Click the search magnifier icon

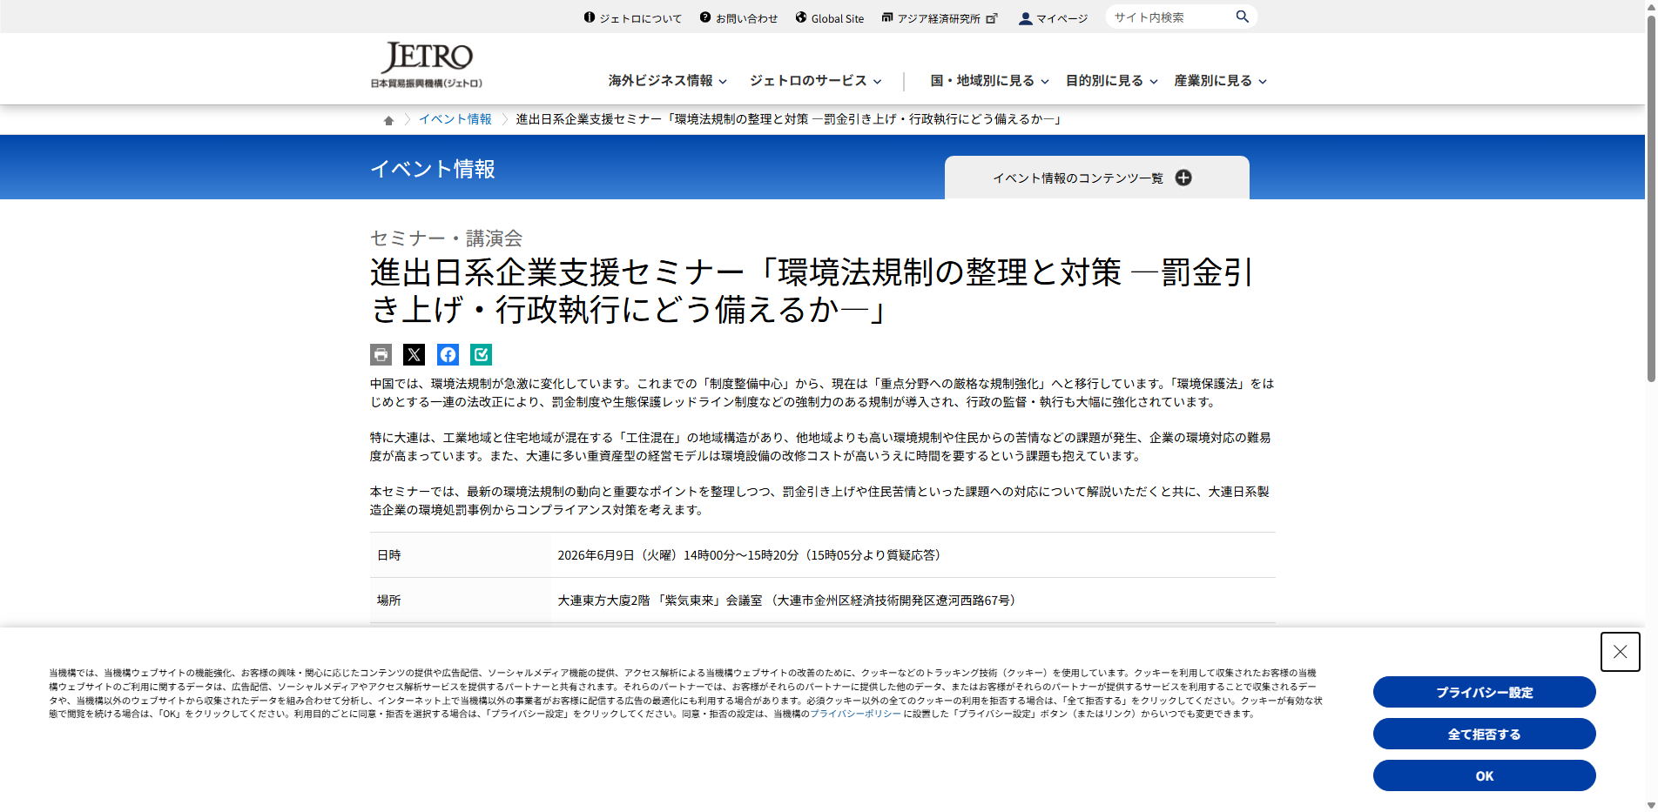click(1243, 17)
